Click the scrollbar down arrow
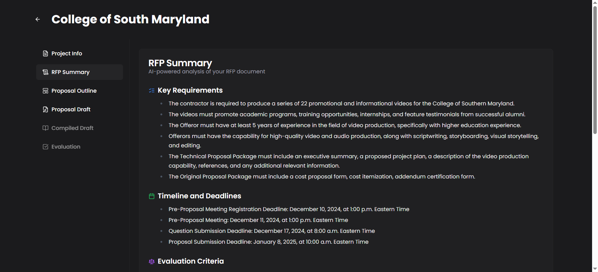The image size is (598, 272). coord(595,269)
